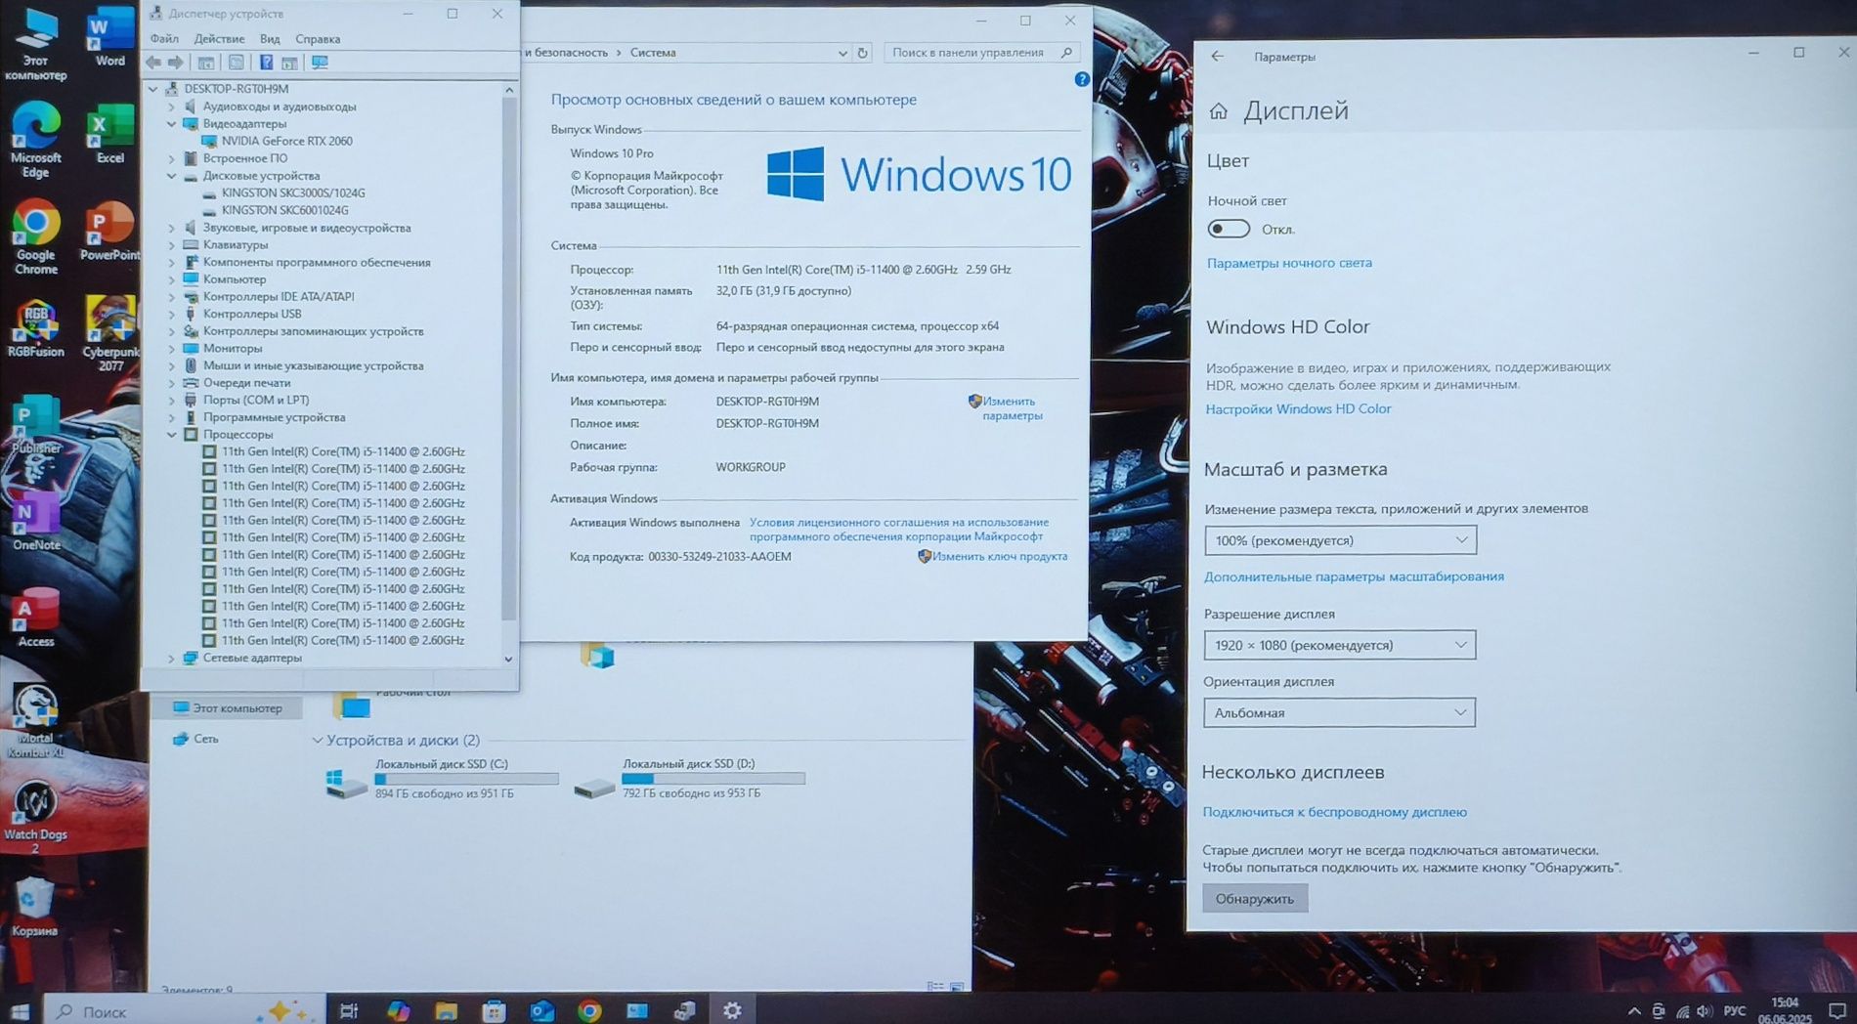Click the Поиск в панели управления search field
Image resolution: width=1857 pixels, height=1024 pixels.
coord(981,53)
